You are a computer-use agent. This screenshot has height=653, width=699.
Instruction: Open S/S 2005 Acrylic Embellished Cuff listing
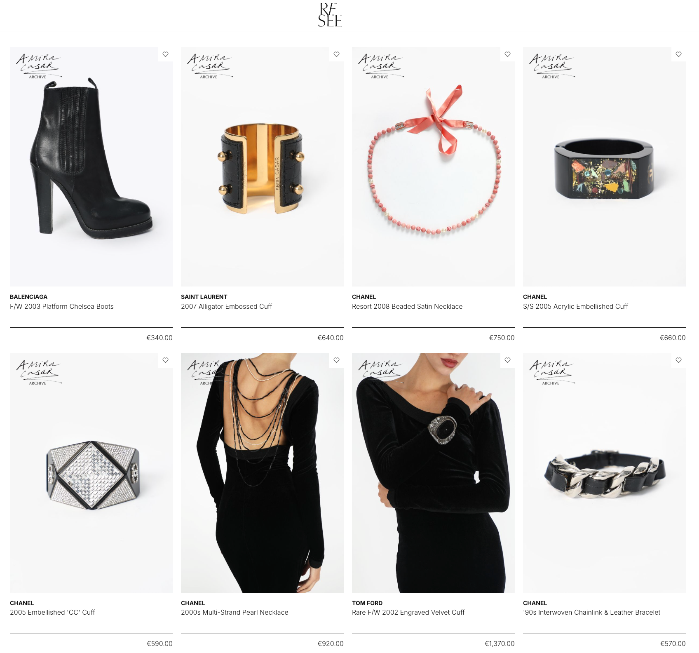(575, 306)
